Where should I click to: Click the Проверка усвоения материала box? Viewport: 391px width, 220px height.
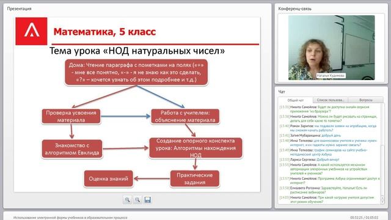tap(71, 117)
